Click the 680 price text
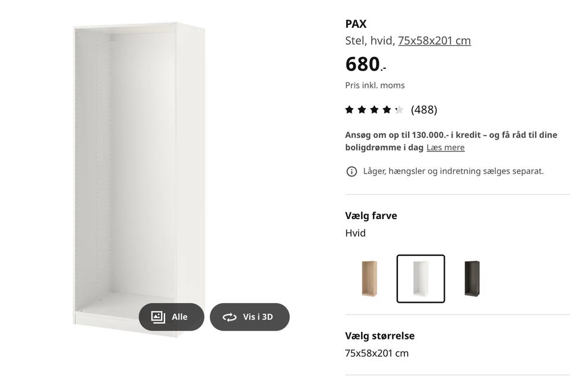The height and width of the screenshot is (384, 570). click(363, 64)
